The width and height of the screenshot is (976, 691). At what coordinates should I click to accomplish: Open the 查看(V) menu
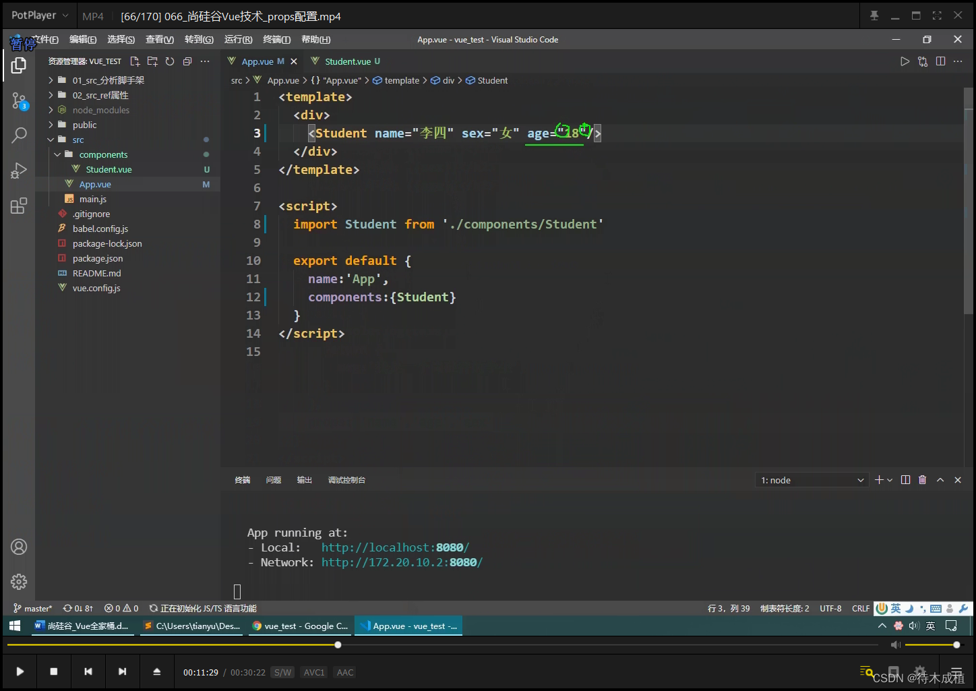coord(160,40)
